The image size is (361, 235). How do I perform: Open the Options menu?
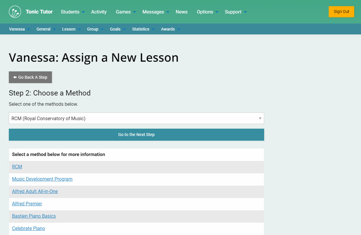coord(207,12)
